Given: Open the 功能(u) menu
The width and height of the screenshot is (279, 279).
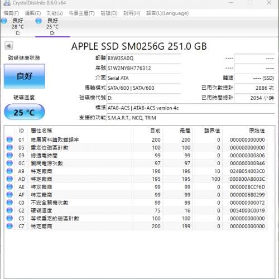Looking at the screenshot, I should tap(55, 13).
